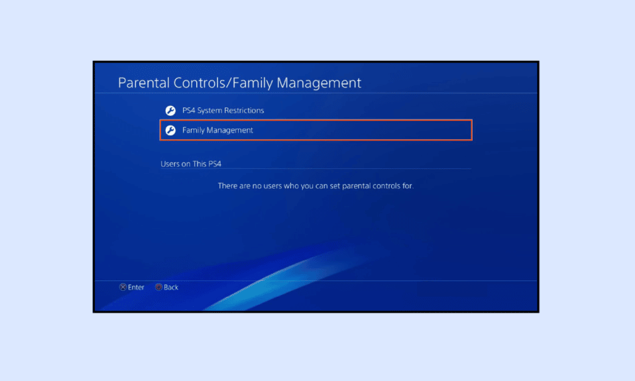Click the circle button icon next to Back
This screenshot has height=381, width=635.
click(x=158, y=287)
